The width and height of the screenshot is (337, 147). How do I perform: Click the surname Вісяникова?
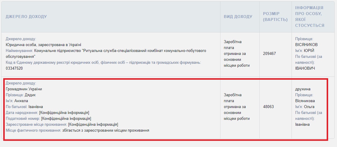click(x=305, y=101)
